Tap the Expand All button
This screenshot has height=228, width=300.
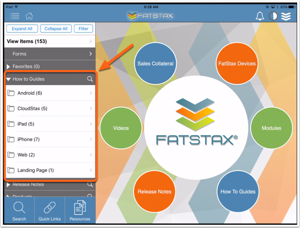[22, 29]
